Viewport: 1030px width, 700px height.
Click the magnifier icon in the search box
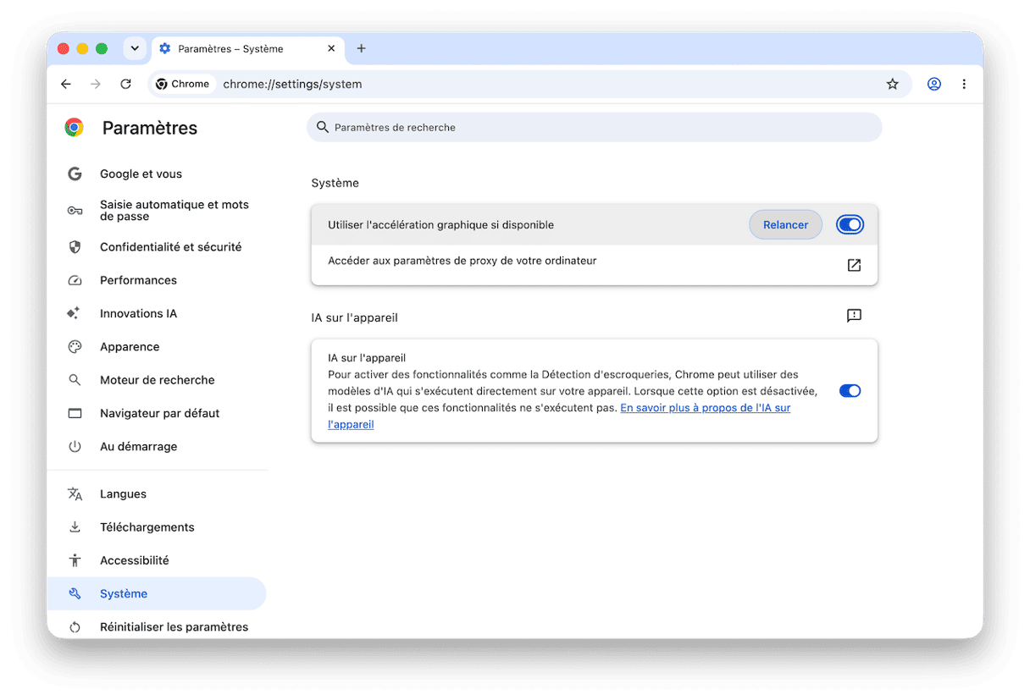pos(322,127)
